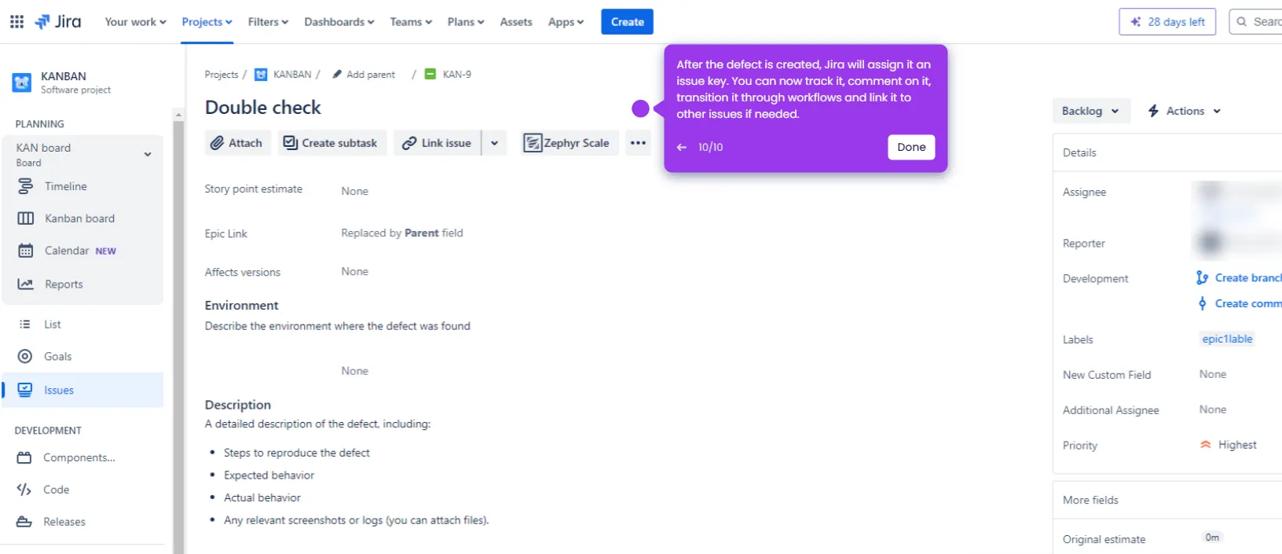Go back using the tooltip arrow
Viewport: 1282px width, 554px height.
pyautogui.click(x=681, y=147)
